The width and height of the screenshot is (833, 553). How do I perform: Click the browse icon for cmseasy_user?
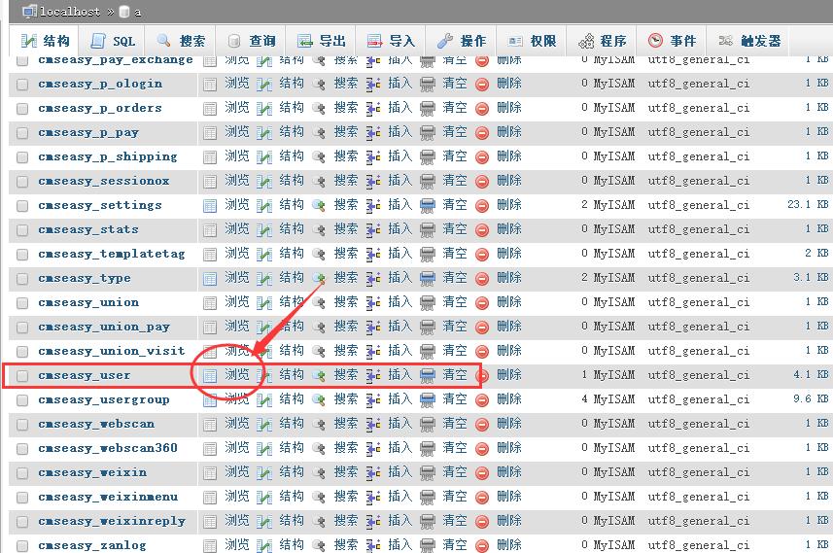210,375
